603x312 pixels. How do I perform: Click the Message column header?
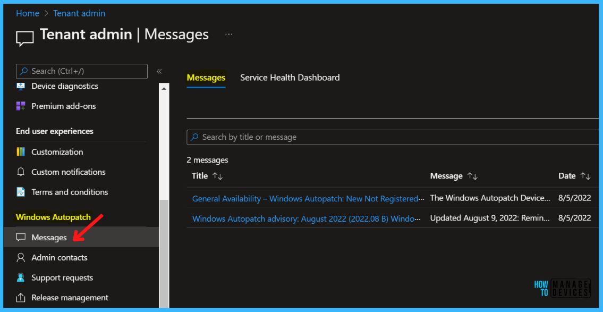point(446,176)
